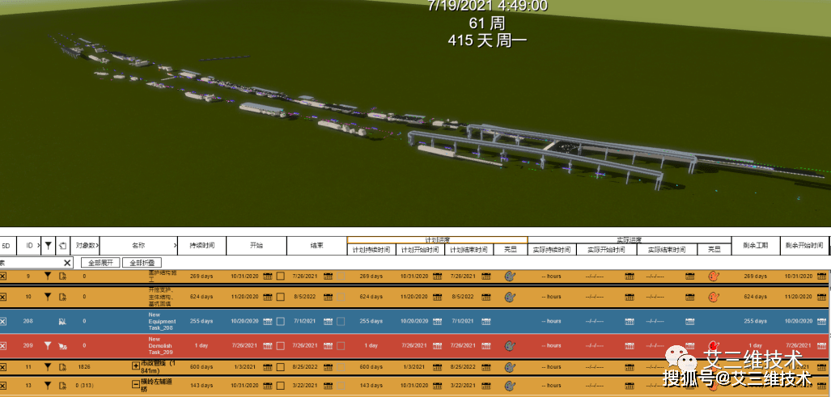Clear the search box with the X button

point(67,263)
